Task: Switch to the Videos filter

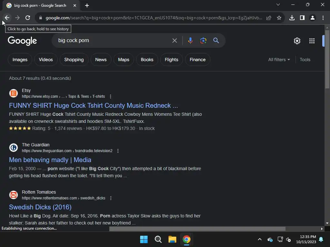Action: (46, 59)
